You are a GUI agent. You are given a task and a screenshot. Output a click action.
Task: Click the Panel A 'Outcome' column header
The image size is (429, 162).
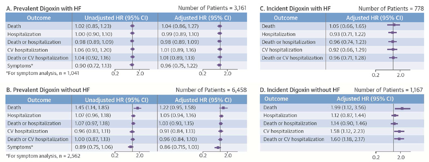pyautogui.click(x=38, y=18)
